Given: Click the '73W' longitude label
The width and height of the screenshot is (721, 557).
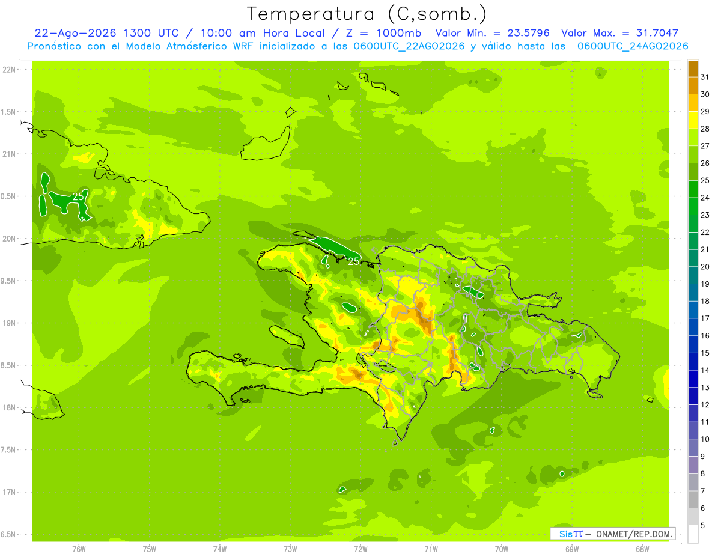Looking at the screenshot, I should (290, 549).
